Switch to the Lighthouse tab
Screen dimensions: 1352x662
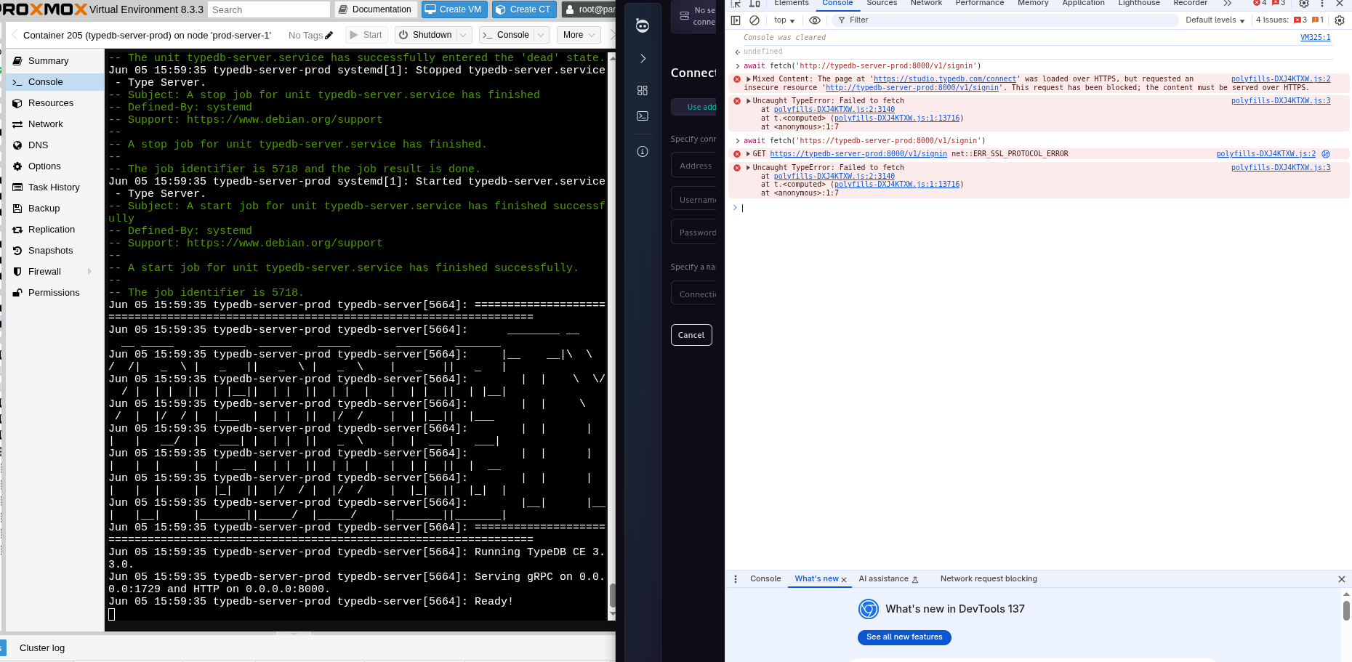tap(1139, 4)
